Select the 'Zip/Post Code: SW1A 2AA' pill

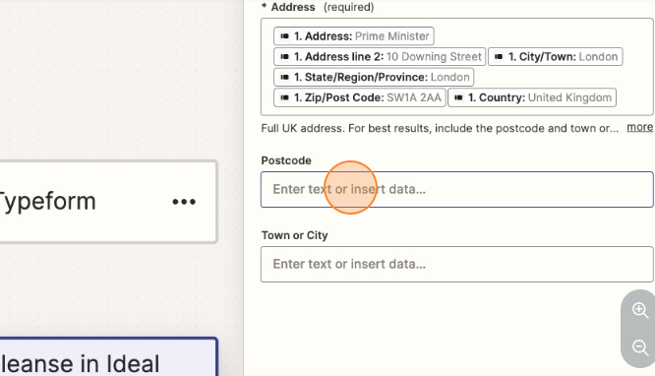pos(360,97)
